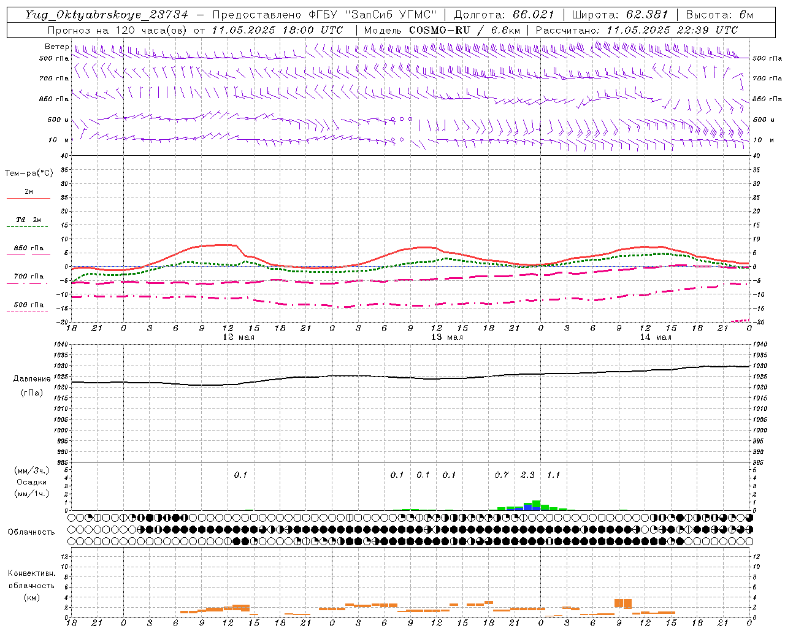The image size is (785, 628).
Task: Click the 850 гПа temperature legend entry
Action: click(28, 248)
